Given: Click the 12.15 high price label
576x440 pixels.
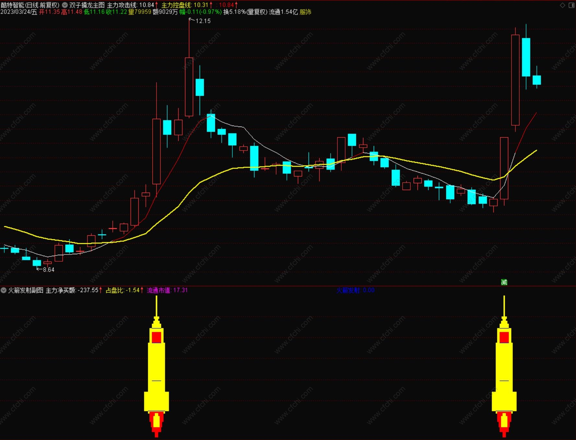Looking at the screenshot, I should coord(203,21).
